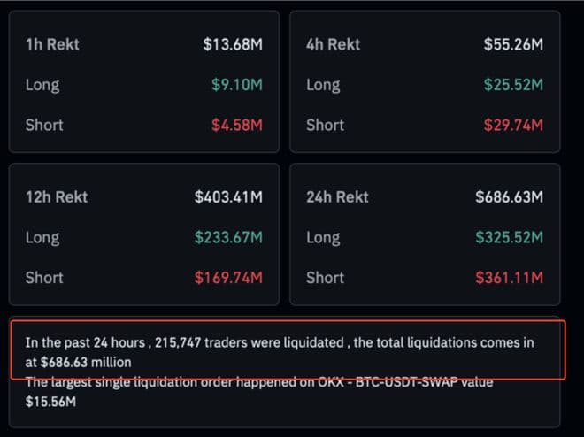Click the Short label in 24h card
The height and width of the screenshot is (437, 584).
click(x=325, y=278)
